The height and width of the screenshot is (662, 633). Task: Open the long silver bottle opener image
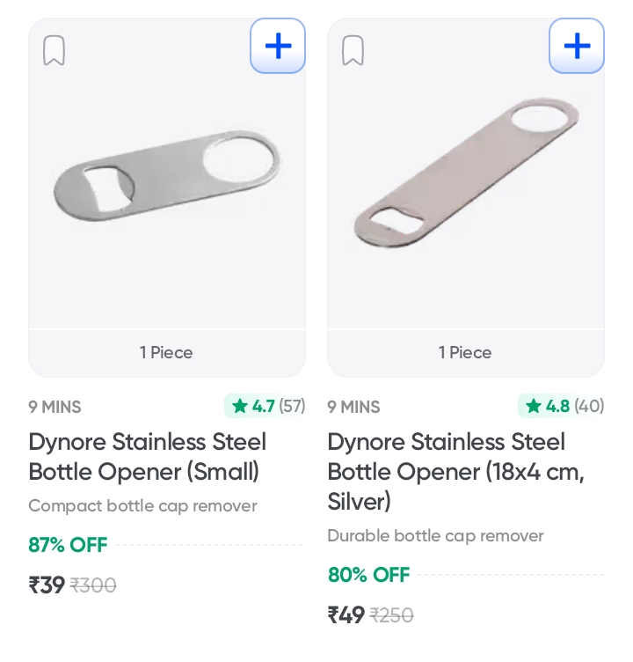pos(466,176)
